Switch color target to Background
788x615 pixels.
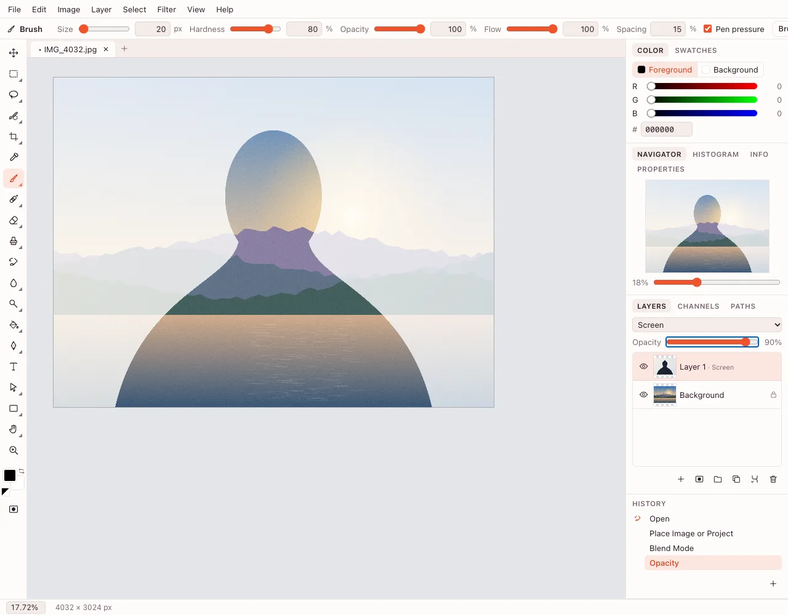[730, 69]
